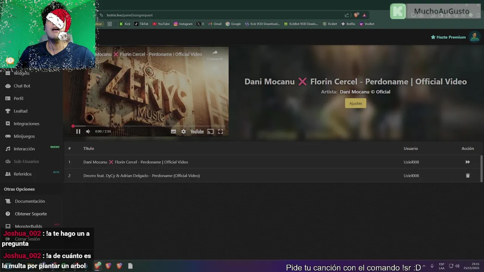Open the Brave Shields icon
The height and width of the screenshot is (272, 484).
356,15
